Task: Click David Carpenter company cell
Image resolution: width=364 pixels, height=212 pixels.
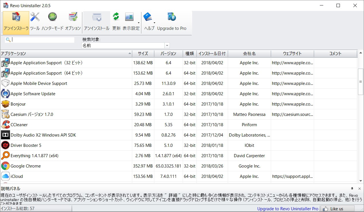Action: 249,156
